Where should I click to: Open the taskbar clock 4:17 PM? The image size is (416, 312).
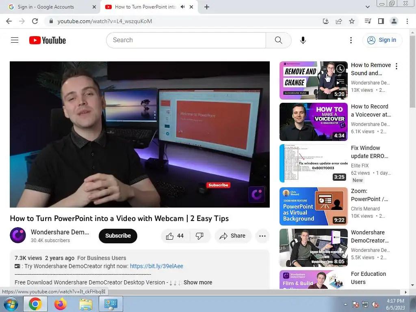[395, 304]
